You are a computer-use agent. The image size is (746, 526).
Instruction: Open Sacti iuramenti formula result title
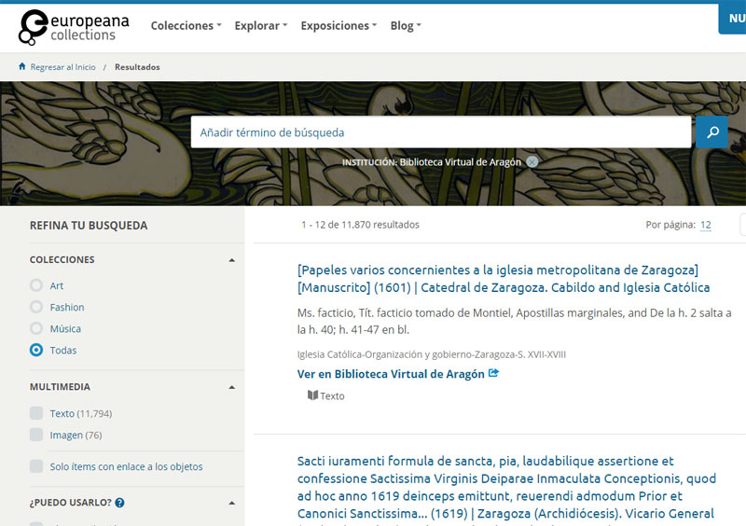point(506,487)
